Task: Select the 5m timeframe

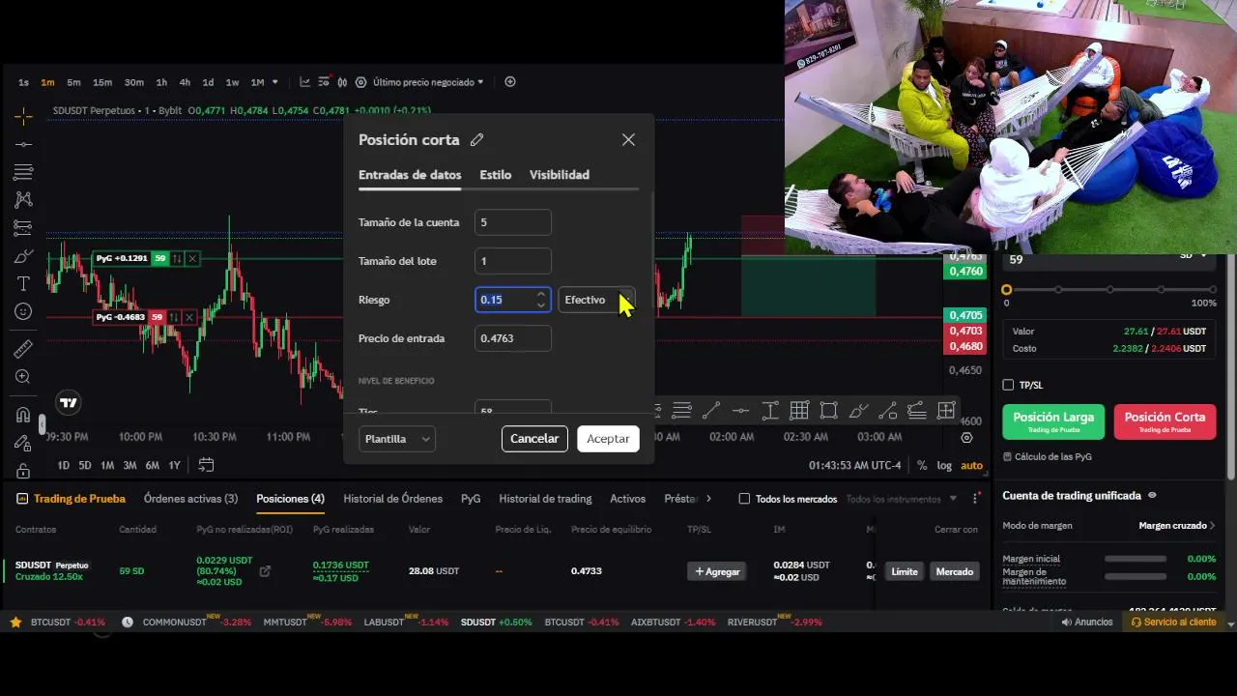Action: (73, 82)
